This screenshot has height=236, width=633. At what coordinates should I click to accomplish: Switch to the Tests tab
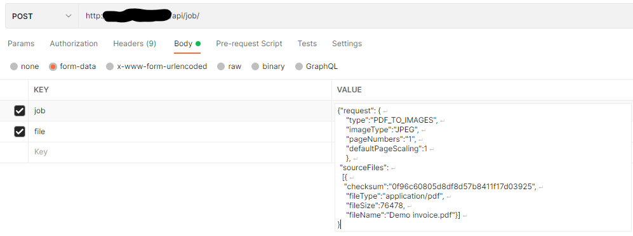(307, 44)
